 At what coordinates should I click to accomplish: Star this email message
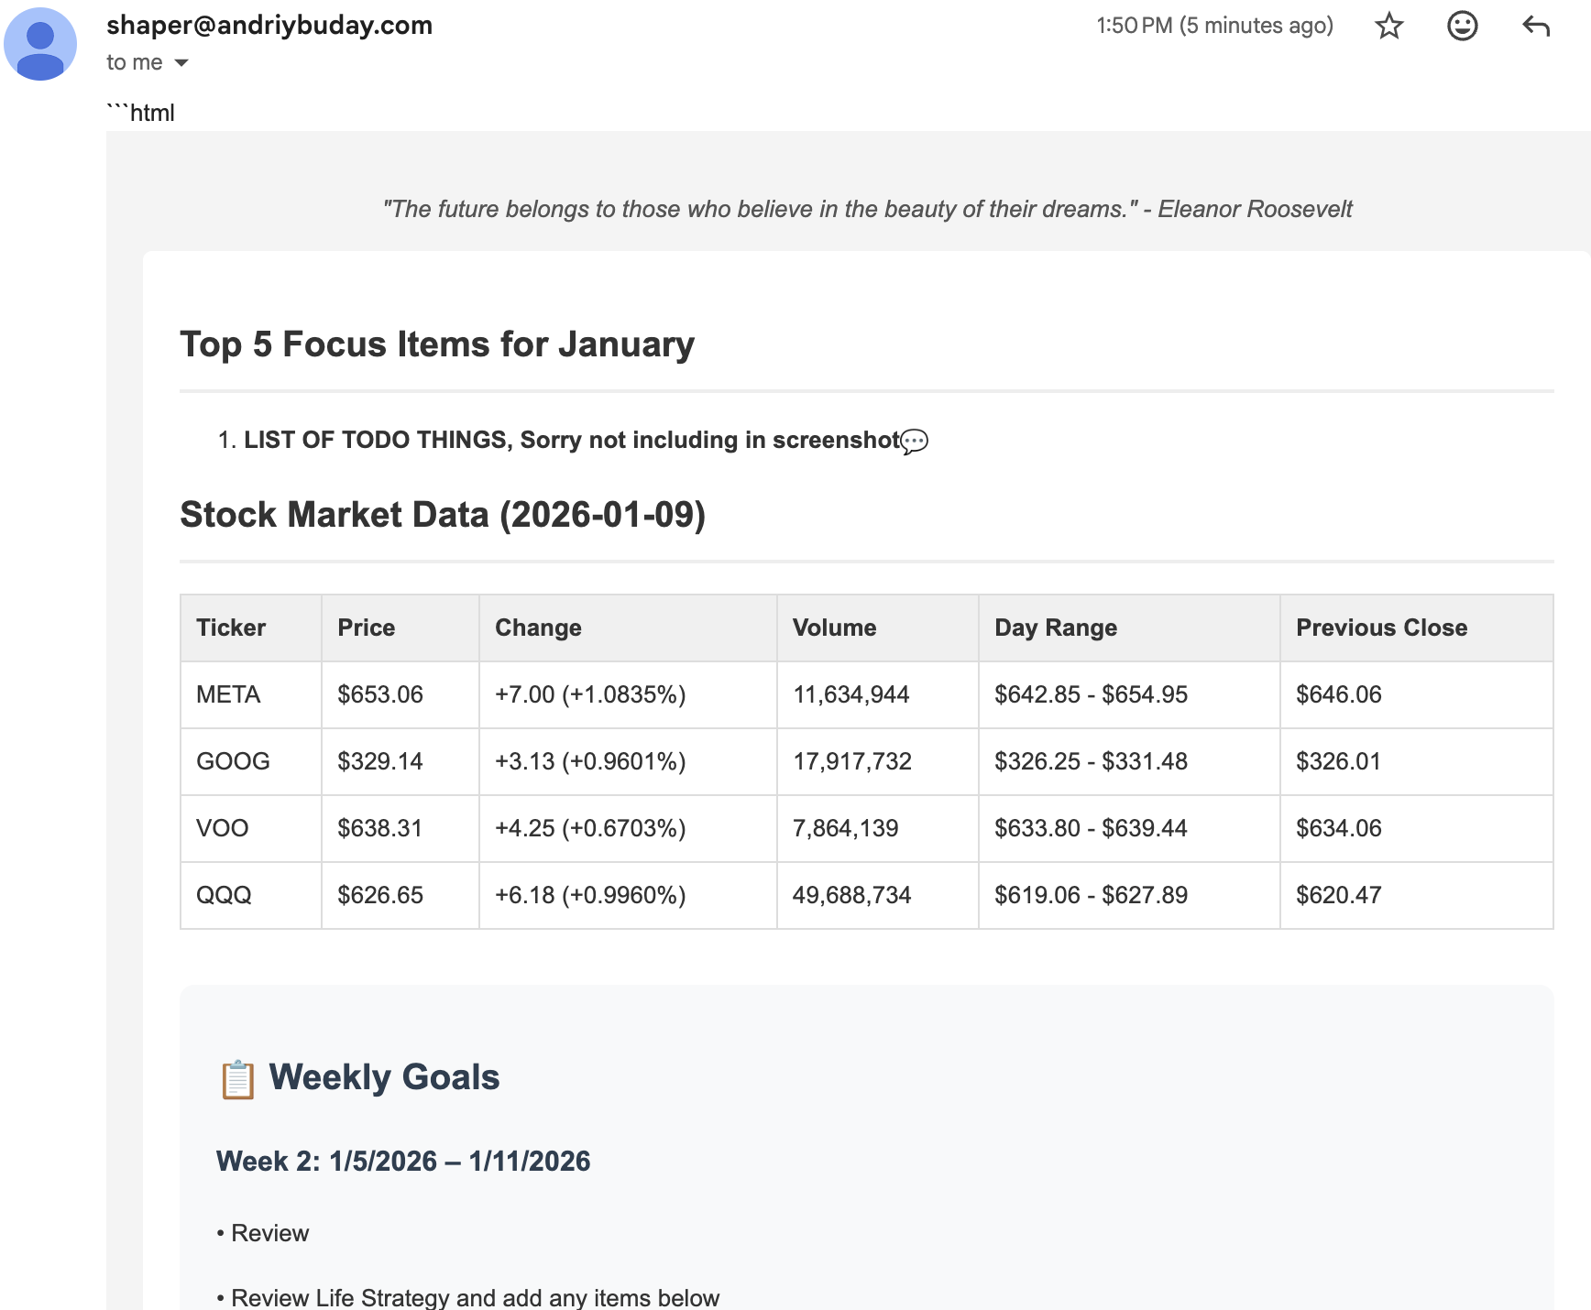(1389, 26)
